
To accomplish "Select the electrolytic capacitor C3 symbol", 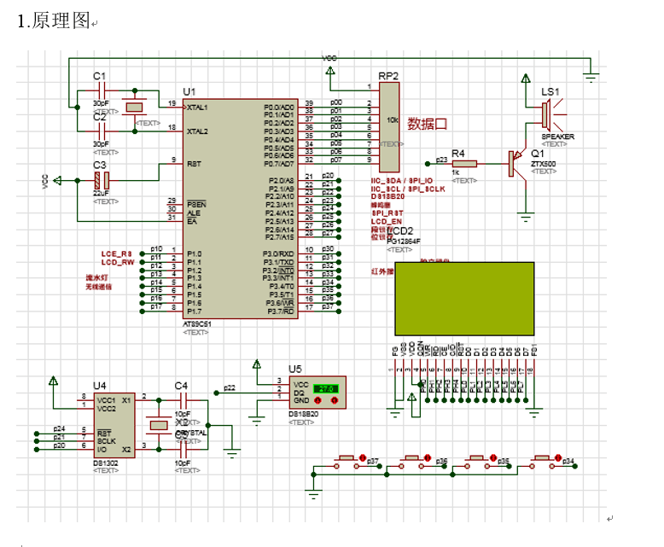I will click(102, 181).
